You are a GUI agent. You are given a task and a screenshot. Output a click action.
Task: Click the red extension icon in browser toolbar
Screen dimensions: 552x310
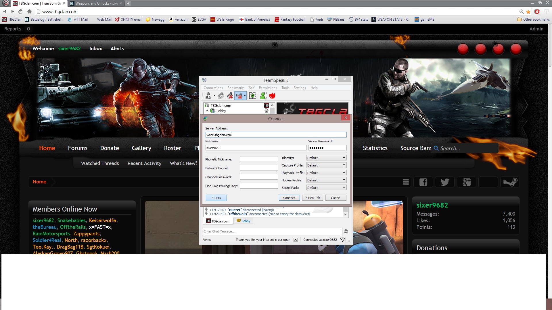[537, 12]
